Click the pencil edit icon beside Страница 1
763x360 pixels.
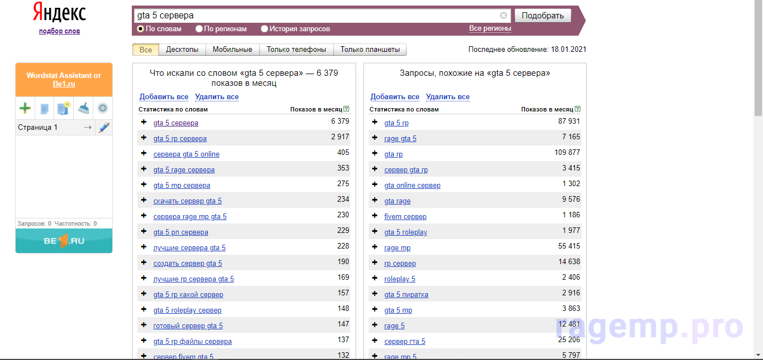[103, 128]
